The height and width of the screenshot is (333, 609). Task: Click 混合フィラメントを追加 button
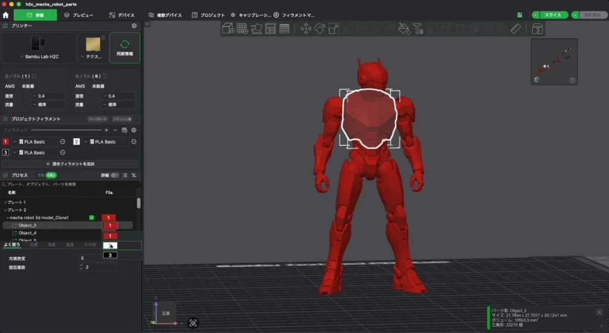pyautogui.click(x=70, y=164)
